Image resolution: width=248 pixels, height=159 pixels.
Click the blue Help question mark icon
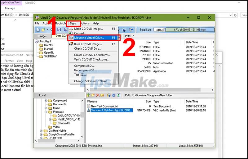124,30
